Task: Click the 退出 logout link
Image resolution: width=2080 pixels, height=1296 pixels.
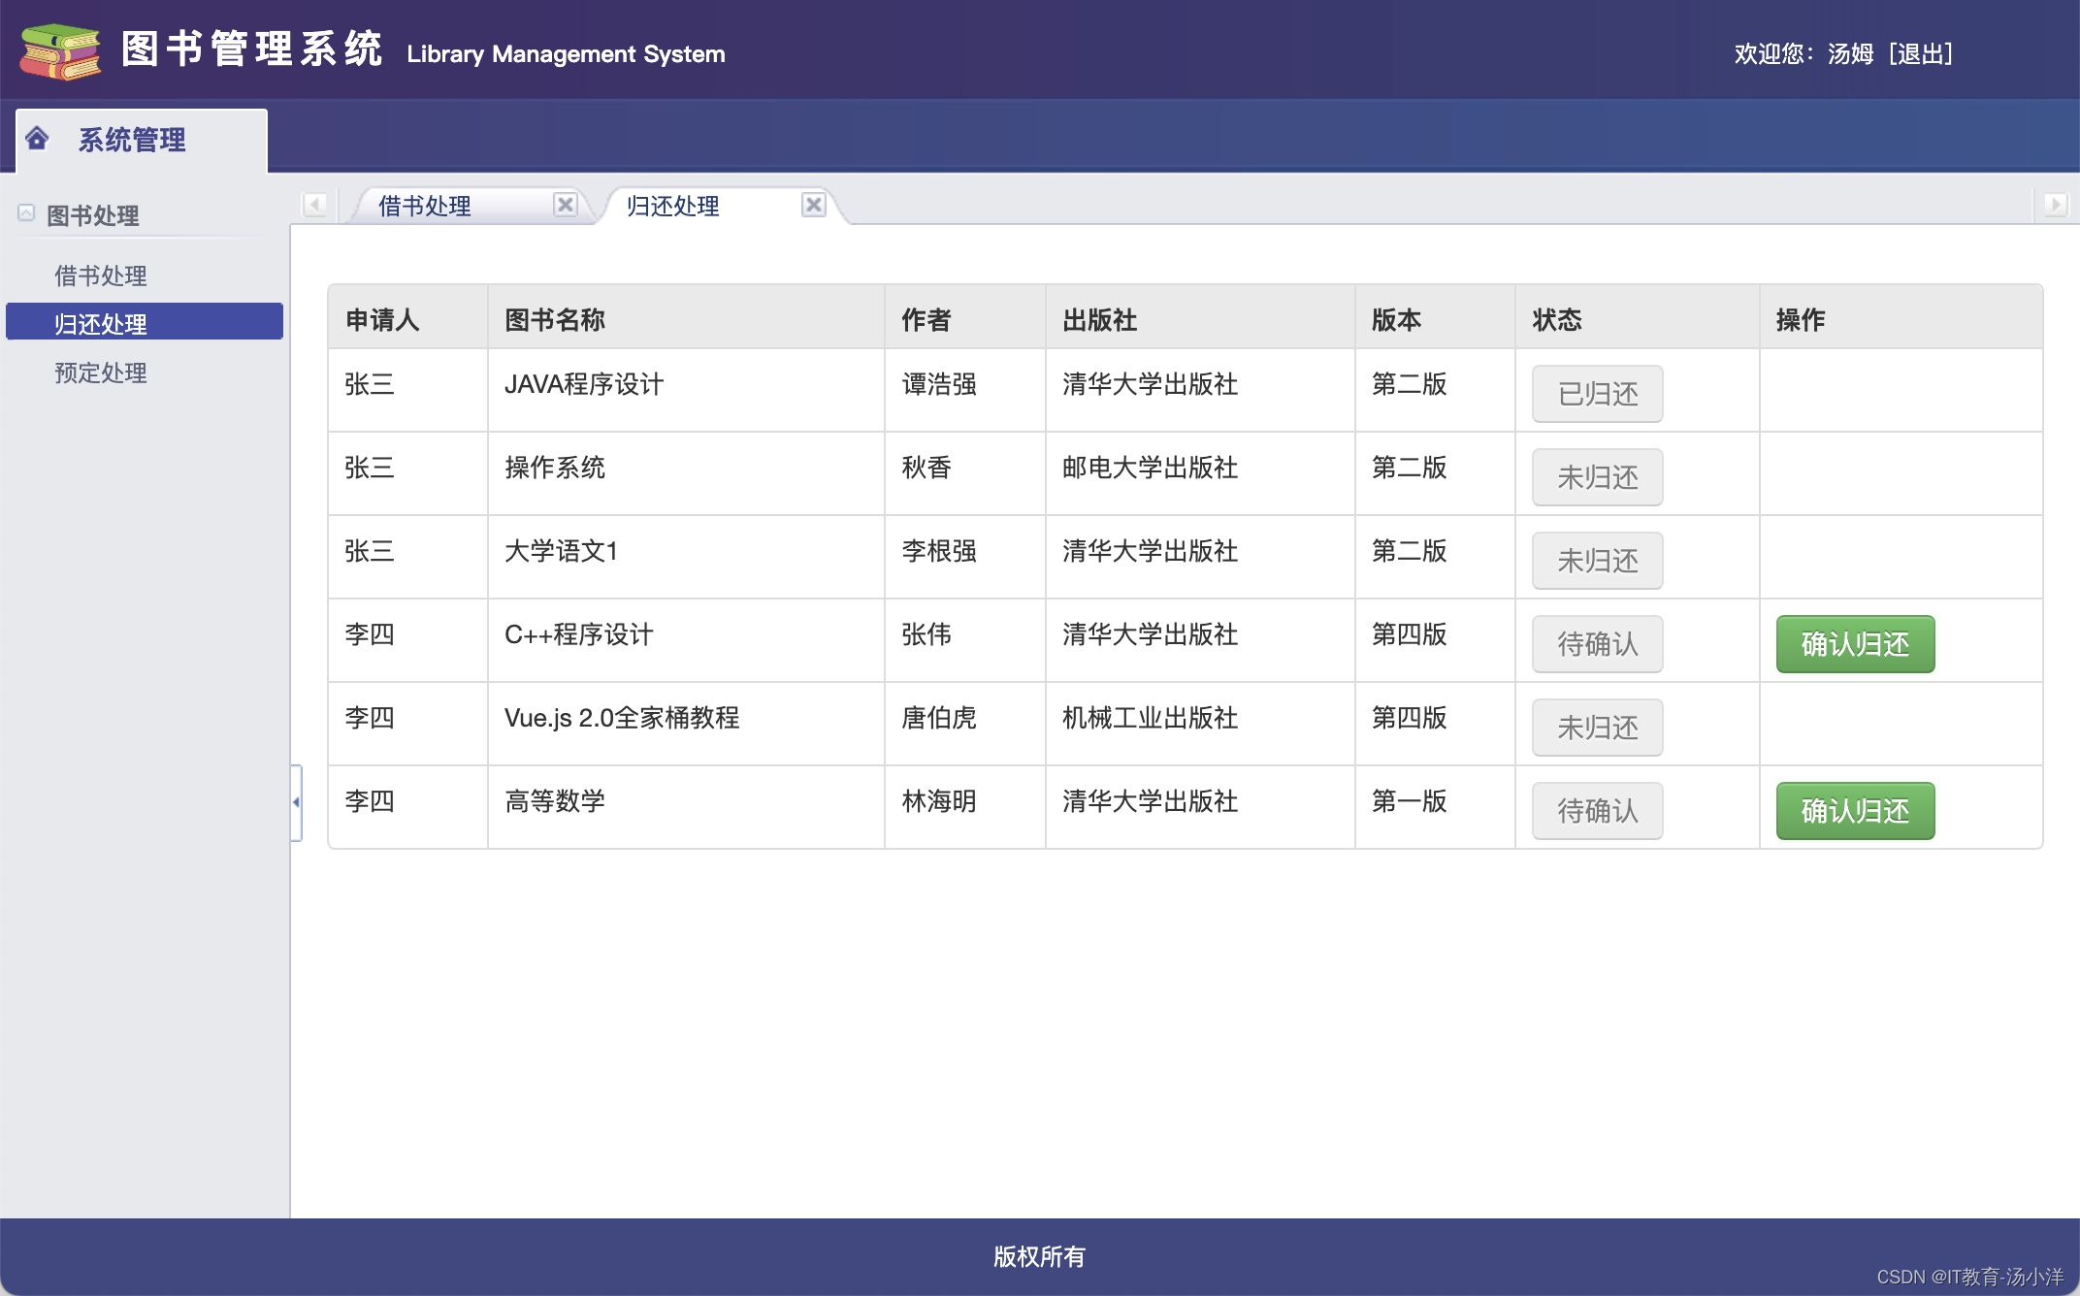Action: coord(1921,53)
